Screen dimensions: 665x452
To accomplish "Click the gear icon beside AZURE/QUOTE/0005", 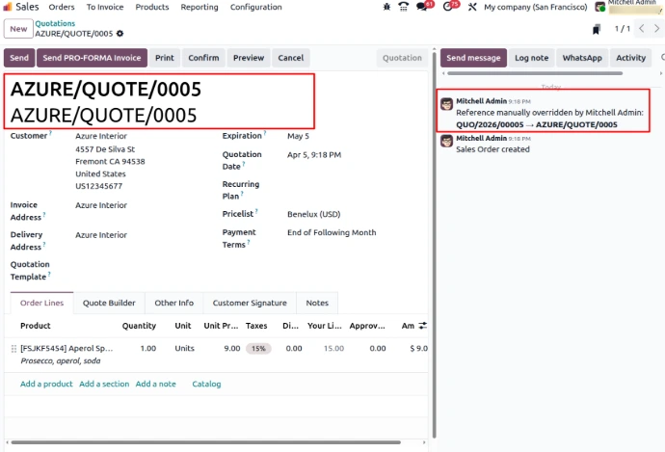I will pyautogui.click(x=120, y=34).
